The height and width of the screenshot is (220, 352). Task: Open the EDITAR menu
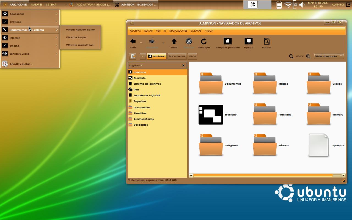(x=148, y=31)
